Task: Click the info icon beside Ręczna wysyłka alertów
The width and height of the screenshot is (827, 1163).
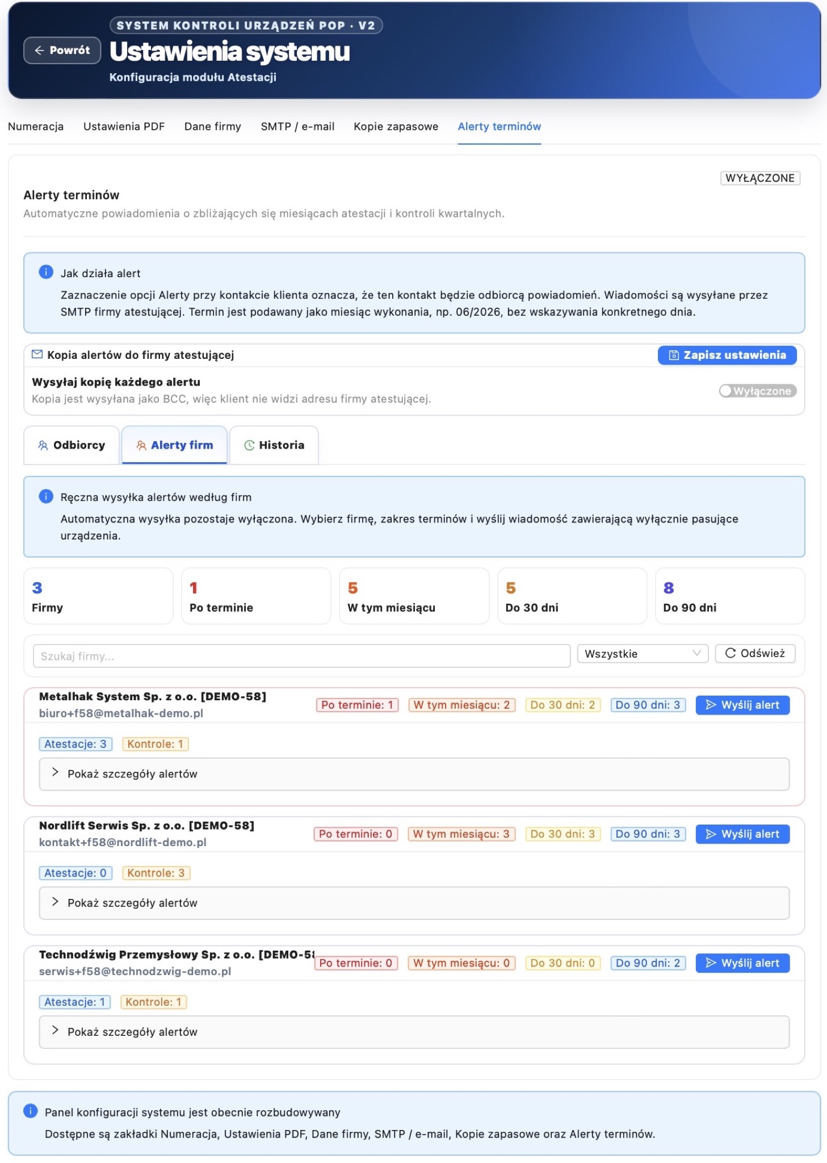Action: (x=46, y=496)
